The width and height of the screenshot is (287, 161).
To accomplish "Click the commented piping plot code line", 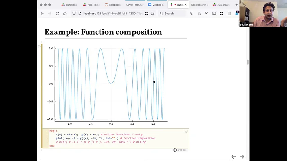I will (x=101, y=142).
